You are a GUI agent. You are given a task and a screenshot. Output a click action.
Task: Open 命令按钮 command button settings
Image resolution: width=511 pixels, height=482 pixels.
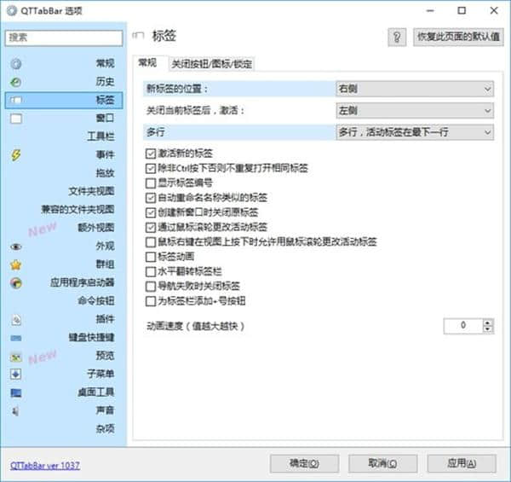64,300
